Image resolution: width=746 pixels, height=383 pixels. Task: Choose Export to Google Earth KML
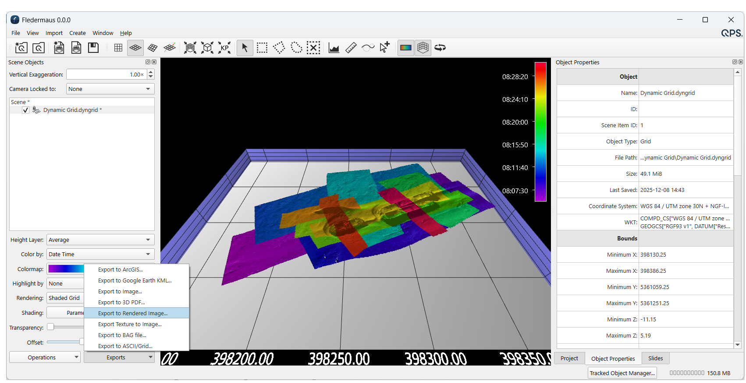click(135, 281)
